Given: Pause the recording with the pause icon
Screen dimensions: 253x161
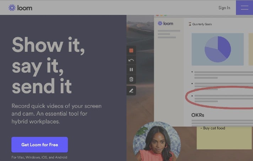Looking at the screenshot, I should [131, 70].
